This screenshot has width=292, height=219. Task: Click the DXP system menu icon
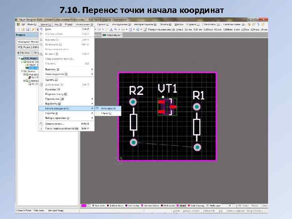coord(18,24)
